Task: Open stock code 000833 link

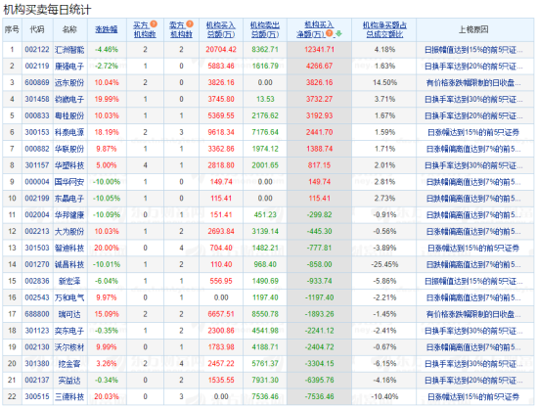Action: tap(37, 115)
